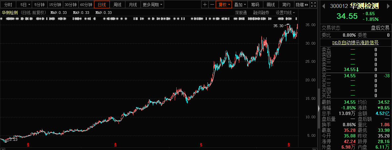
Task: Click the fullscreen expand icon
Action: [313, 5]
